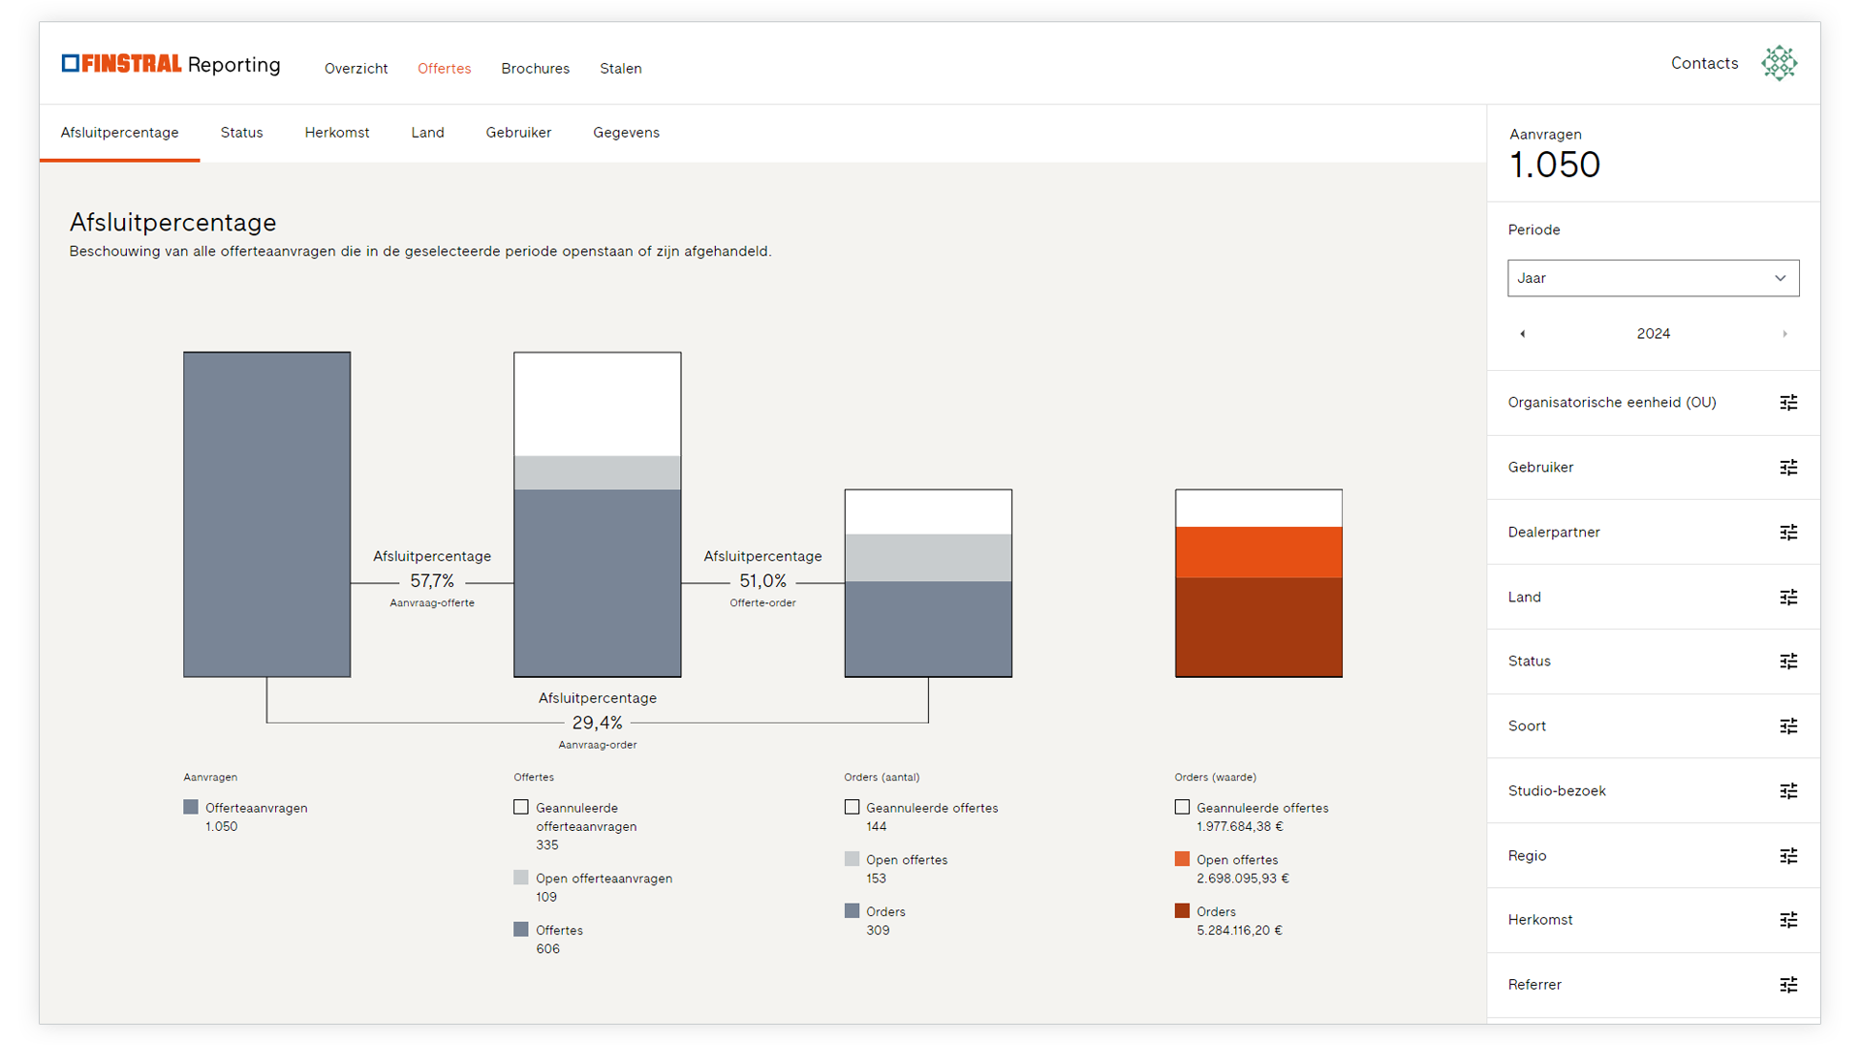Expand the Studio-bezoek filter row
Screen dimensions: 1860x1046
(1653, 791)
